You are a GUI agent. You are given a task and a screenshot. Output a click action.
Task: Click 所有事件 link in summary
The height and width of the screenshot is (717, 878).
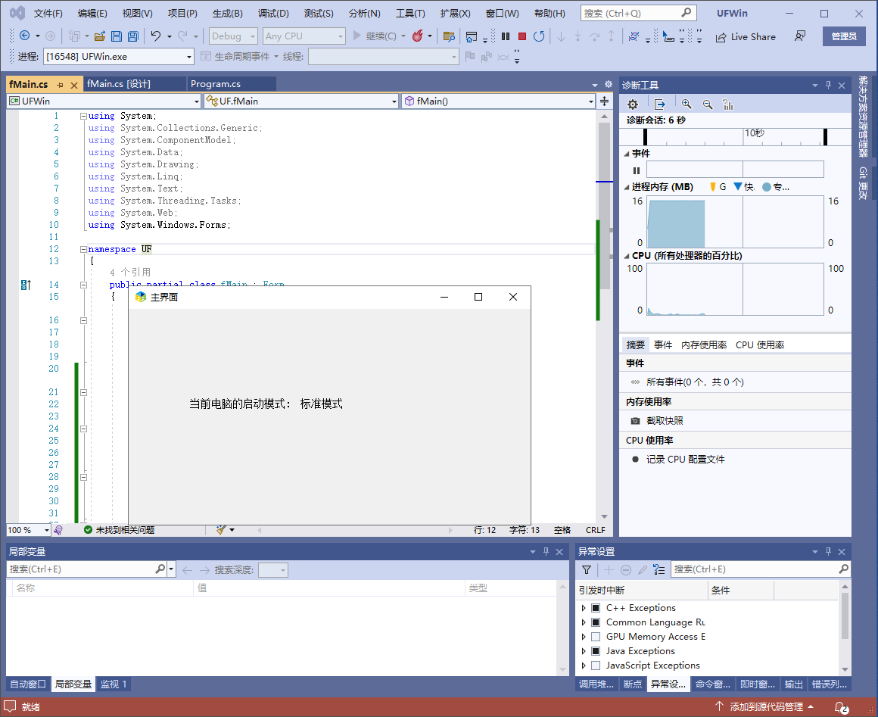tap(695, 382)
